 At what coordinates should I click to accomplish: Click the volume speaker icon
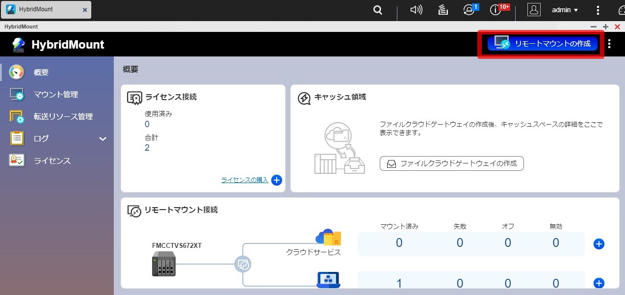click(x=416, y=10)
